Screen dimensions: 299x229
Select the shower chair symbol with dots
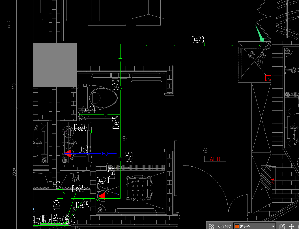click(139, 188)
